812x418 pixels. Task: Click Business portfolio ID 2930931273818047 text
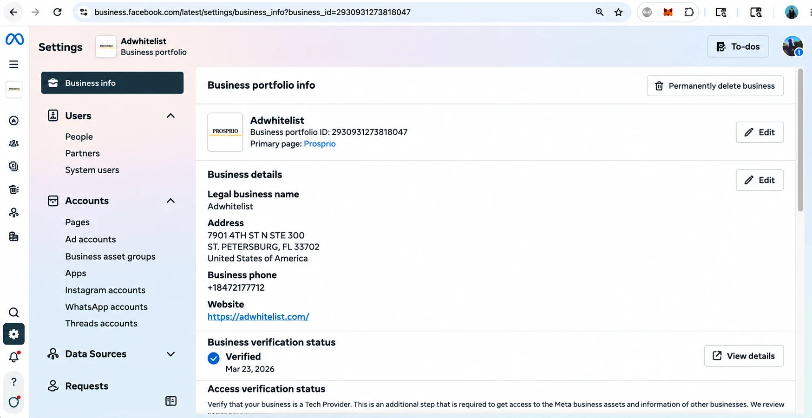coord(329,132)
